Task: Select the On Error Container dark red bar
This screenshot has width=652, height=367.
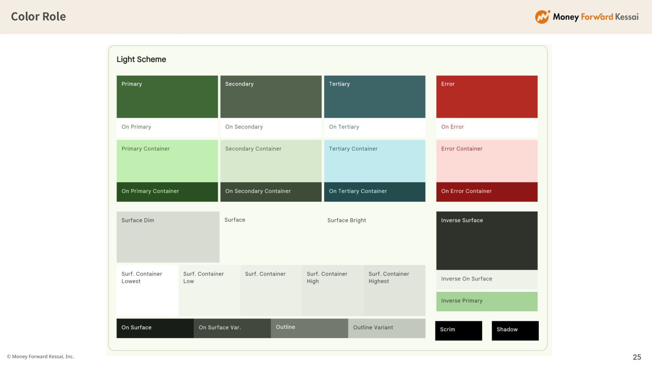Action: (x=487, y=192)
